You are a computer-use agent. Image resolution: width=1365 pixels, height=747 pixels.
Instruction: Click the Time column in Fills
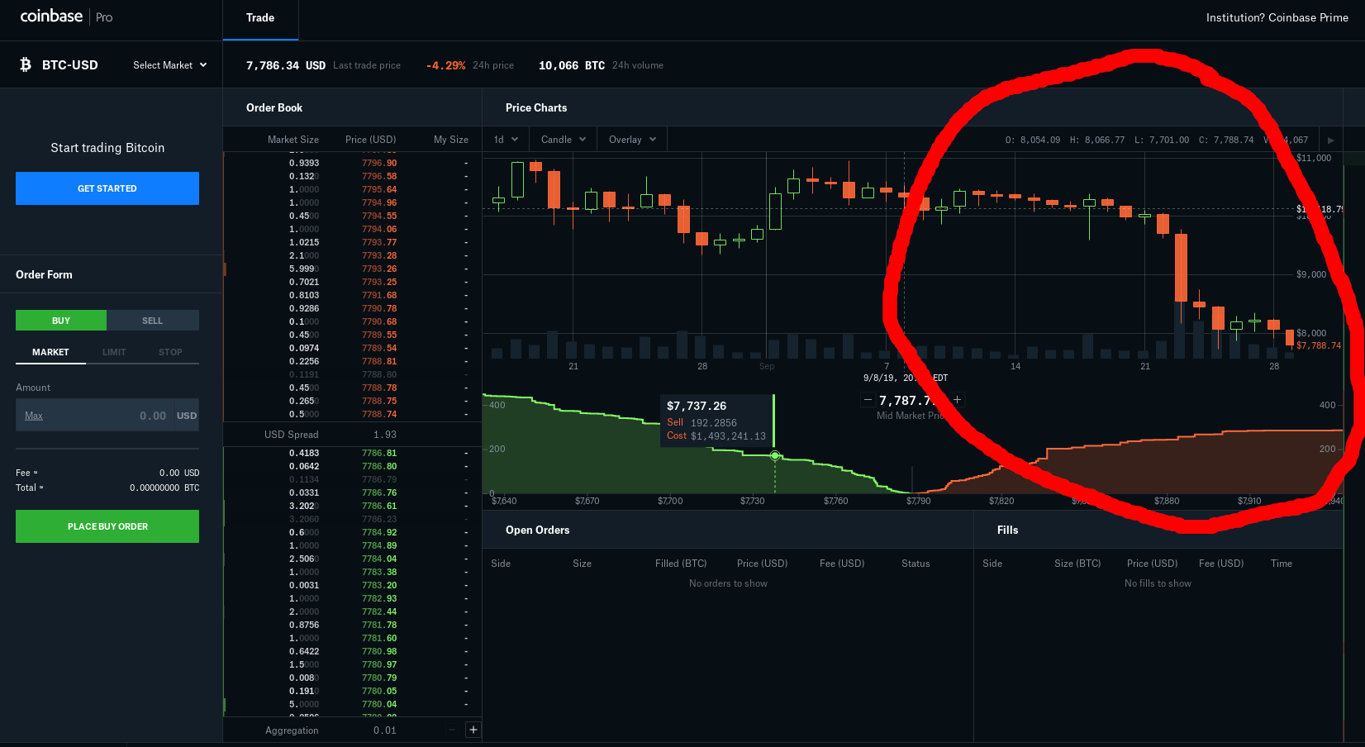(x=1282, y=564)
